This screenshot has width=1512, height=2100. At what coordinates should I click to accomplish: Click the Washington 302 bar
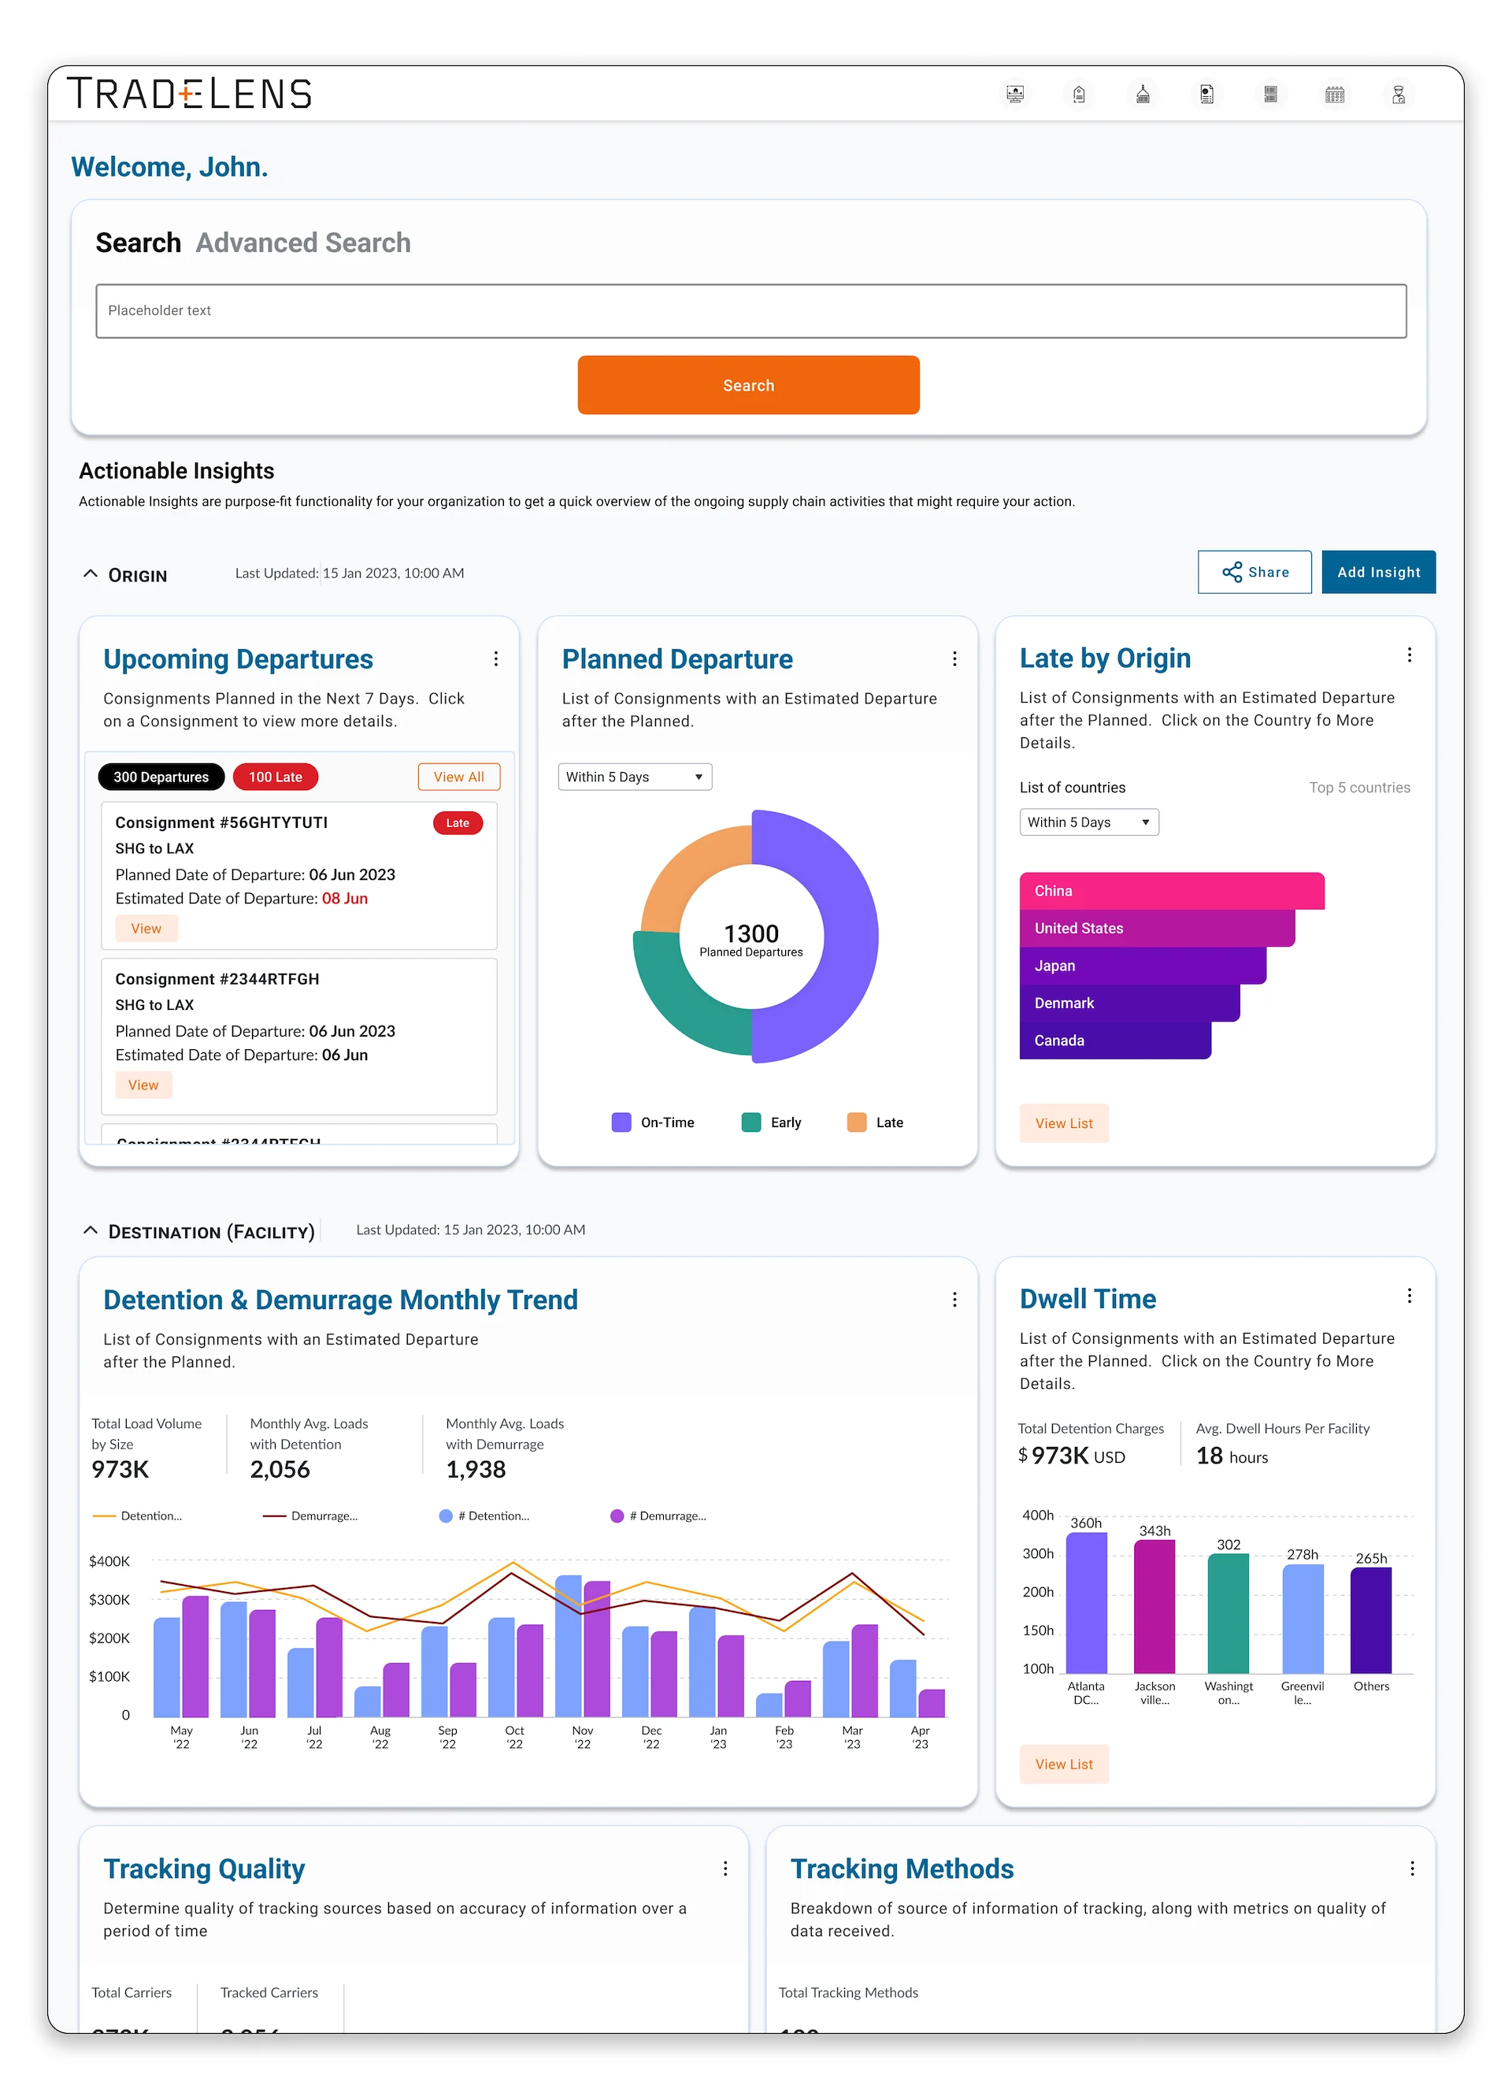[x=1228, y=1613]
